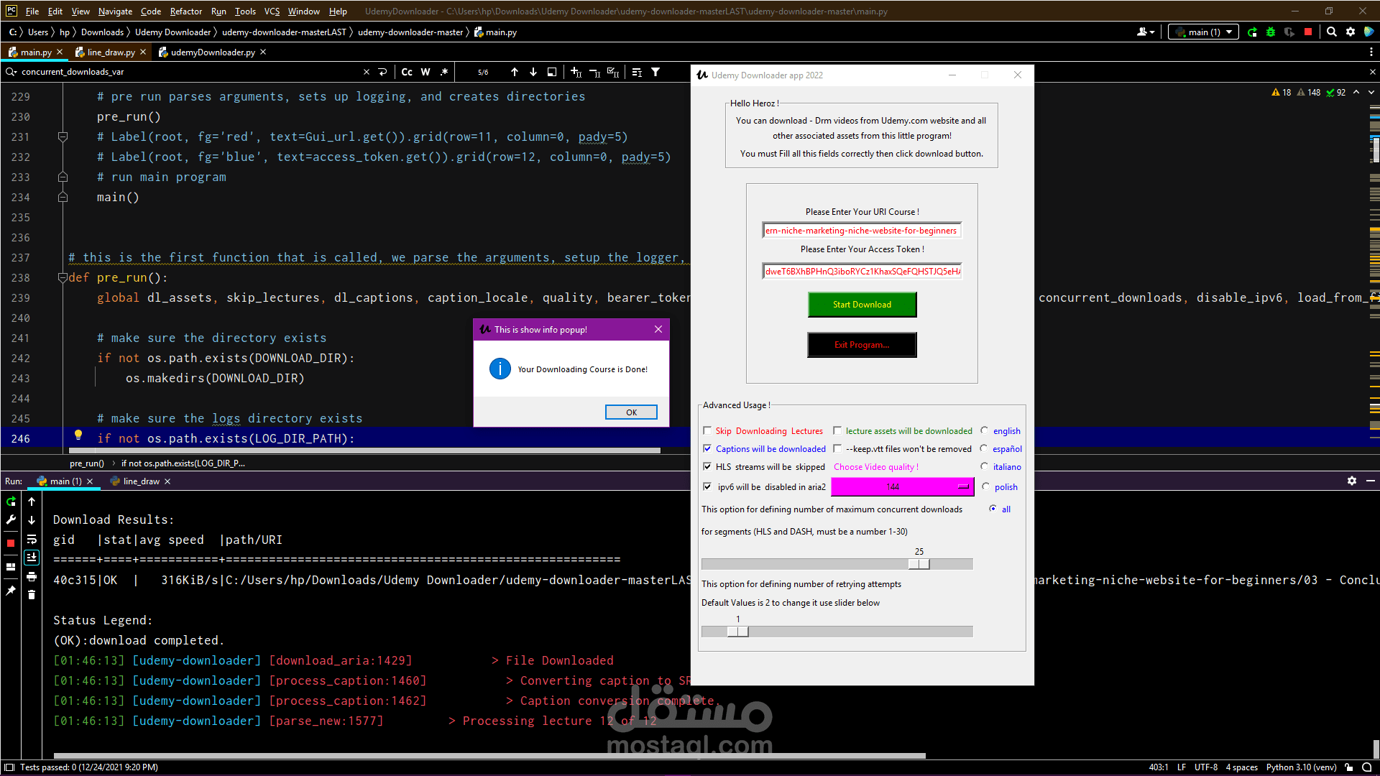Viewport: 1380px width, 776px height.
Task: Toggle soft-wrap in Run console
Action: pyautogui.click(x=32, y=540)
